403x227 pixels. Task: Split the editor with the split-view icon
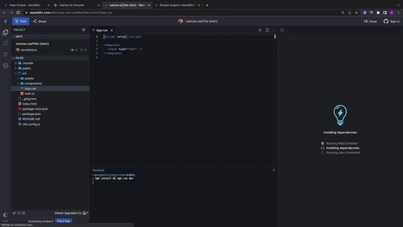(x=267, y=30)
